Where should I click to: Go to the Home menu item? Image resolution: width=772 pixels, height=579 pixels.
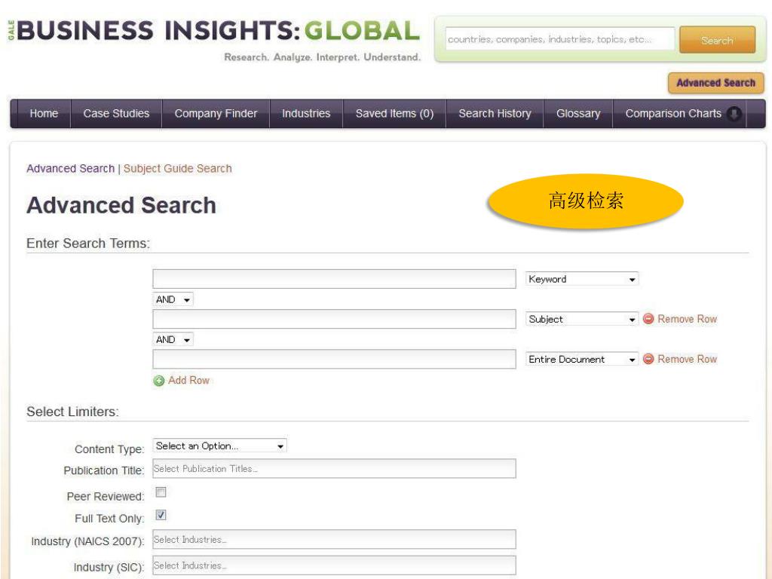[44, 114]
